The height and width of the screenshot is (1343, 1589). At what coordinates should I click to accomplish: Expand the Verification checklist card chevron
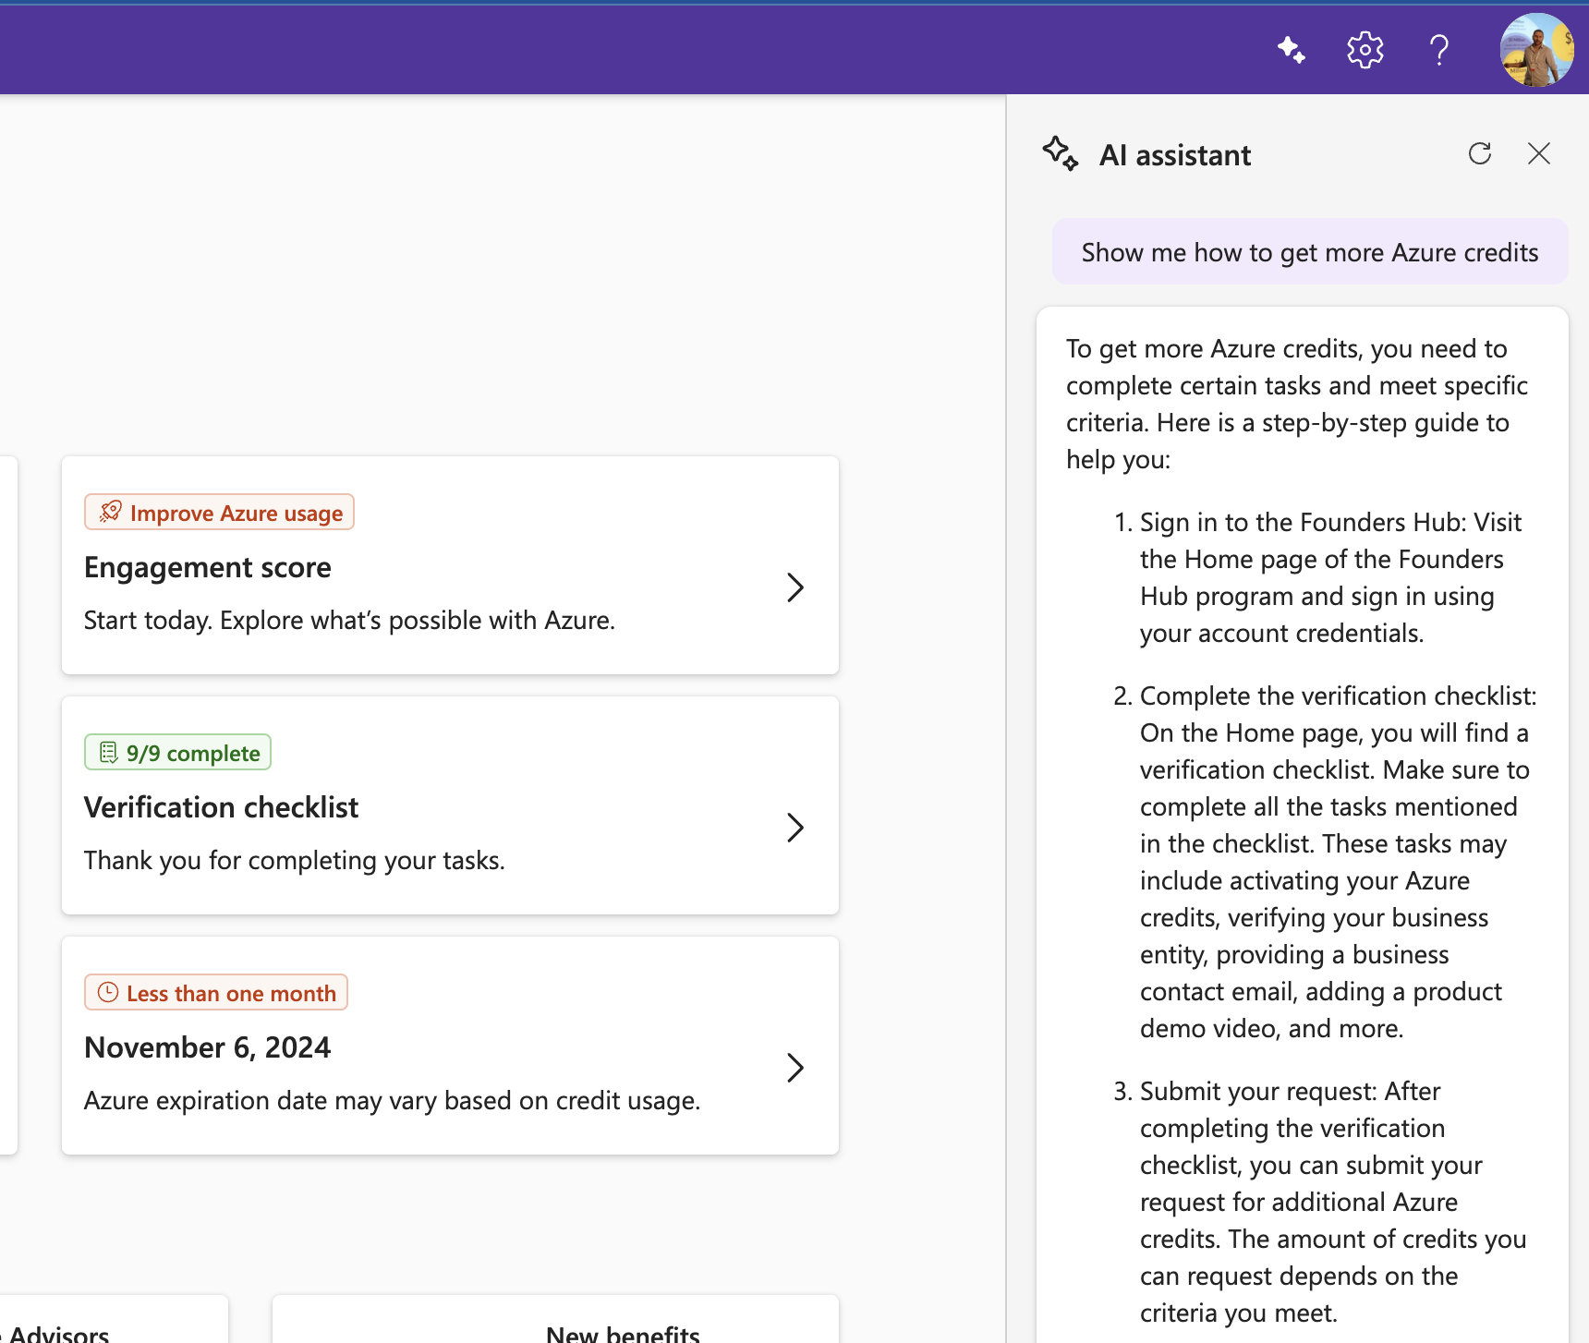pos(795,828)
